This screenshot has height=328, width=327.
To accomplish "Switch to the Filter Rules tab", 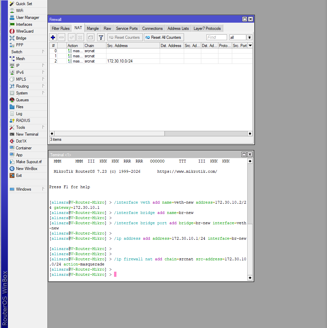I will pyautogui.click(x=61, y=29).
